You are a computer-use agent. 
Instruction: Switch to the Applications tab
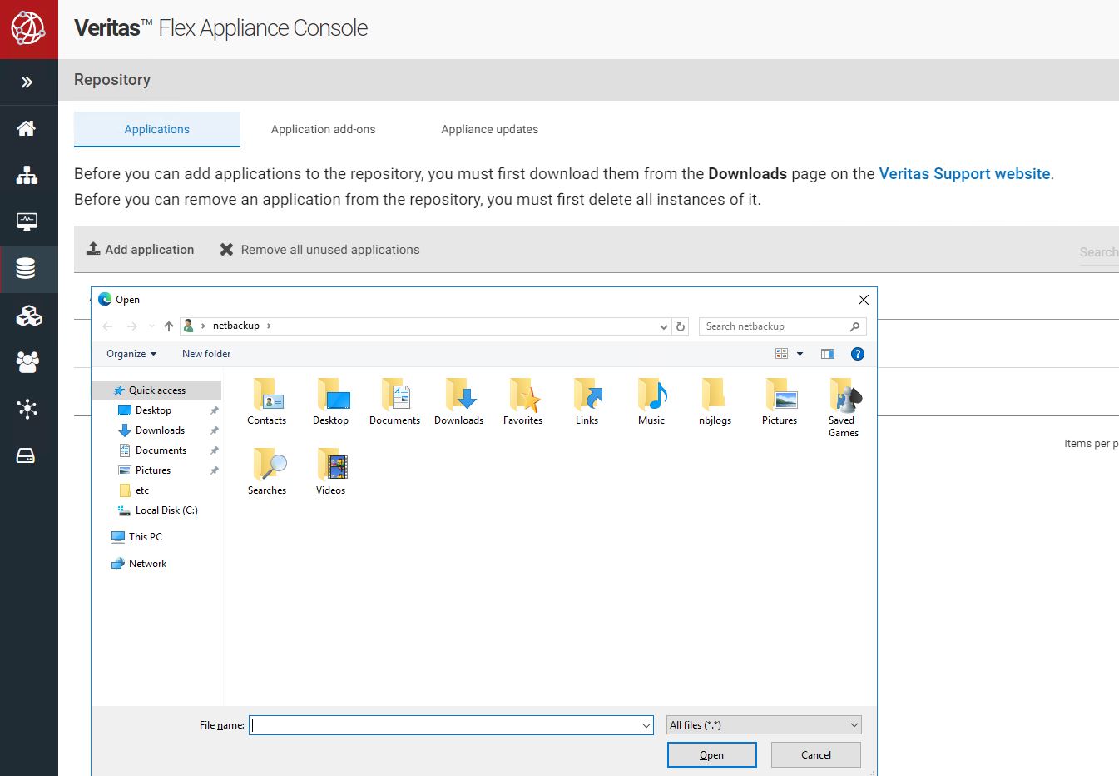pyautogui.click(x=157, y=129)
